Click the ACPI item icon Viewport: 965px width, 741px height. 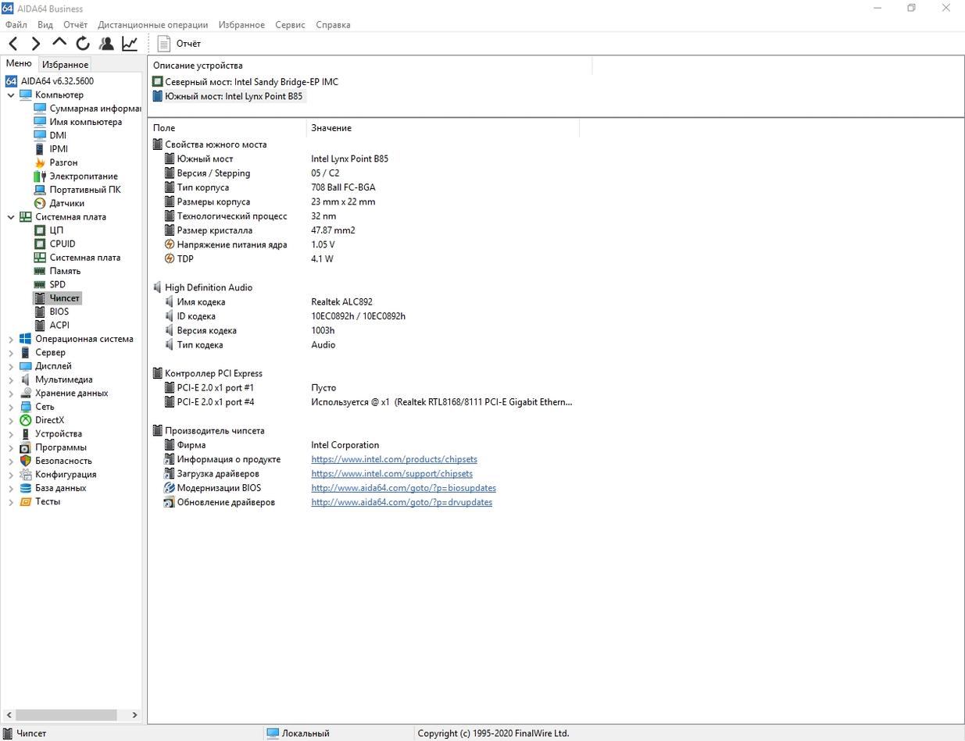pyautogui.click(x=40, y=325)
